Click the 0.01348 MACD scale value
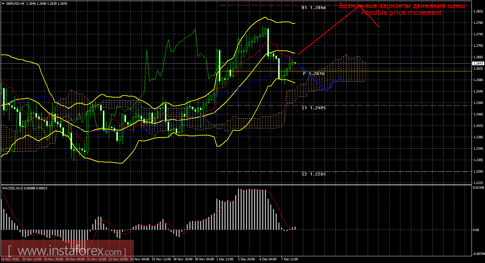Image resolution: width=485 pixels, height=263 pixels. (x=478, y=187)
